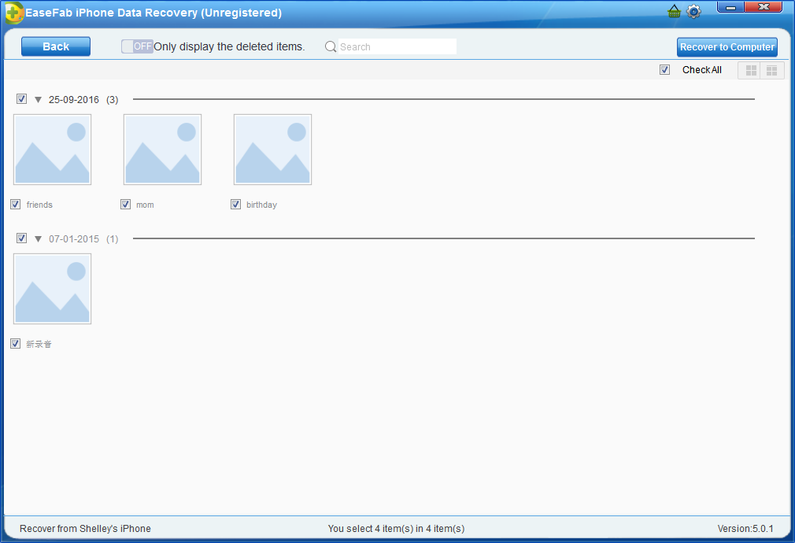Uncheck the 25-09-2016 group checkbox
The height and width of the screenshot is (543, 795).
tap(21, 99)
